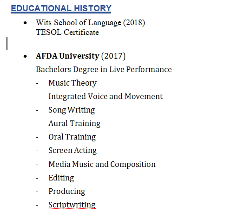This screenshot has width=244, height=213.
Task: Click the (2018) year text
Action: click(x=134, y=23)
